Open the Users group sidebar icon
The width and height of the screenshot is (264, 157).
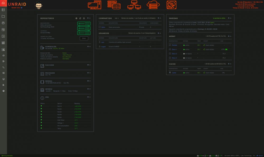coord(3,23)
